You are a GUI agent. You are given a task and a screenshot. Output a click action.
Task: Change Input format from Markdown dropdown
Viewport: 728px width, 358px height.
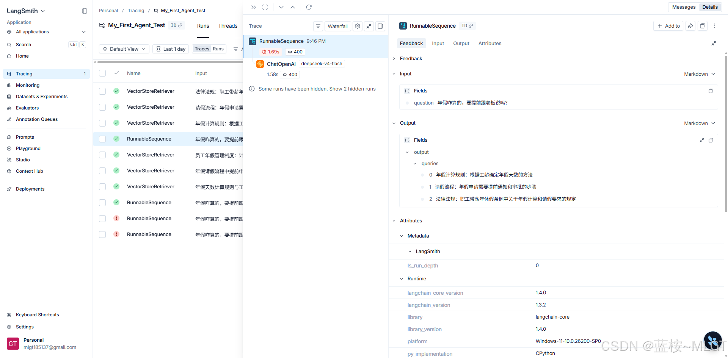point(700,74)
